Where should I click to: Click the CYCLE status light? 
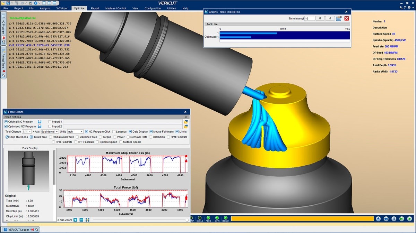point(200,218)
